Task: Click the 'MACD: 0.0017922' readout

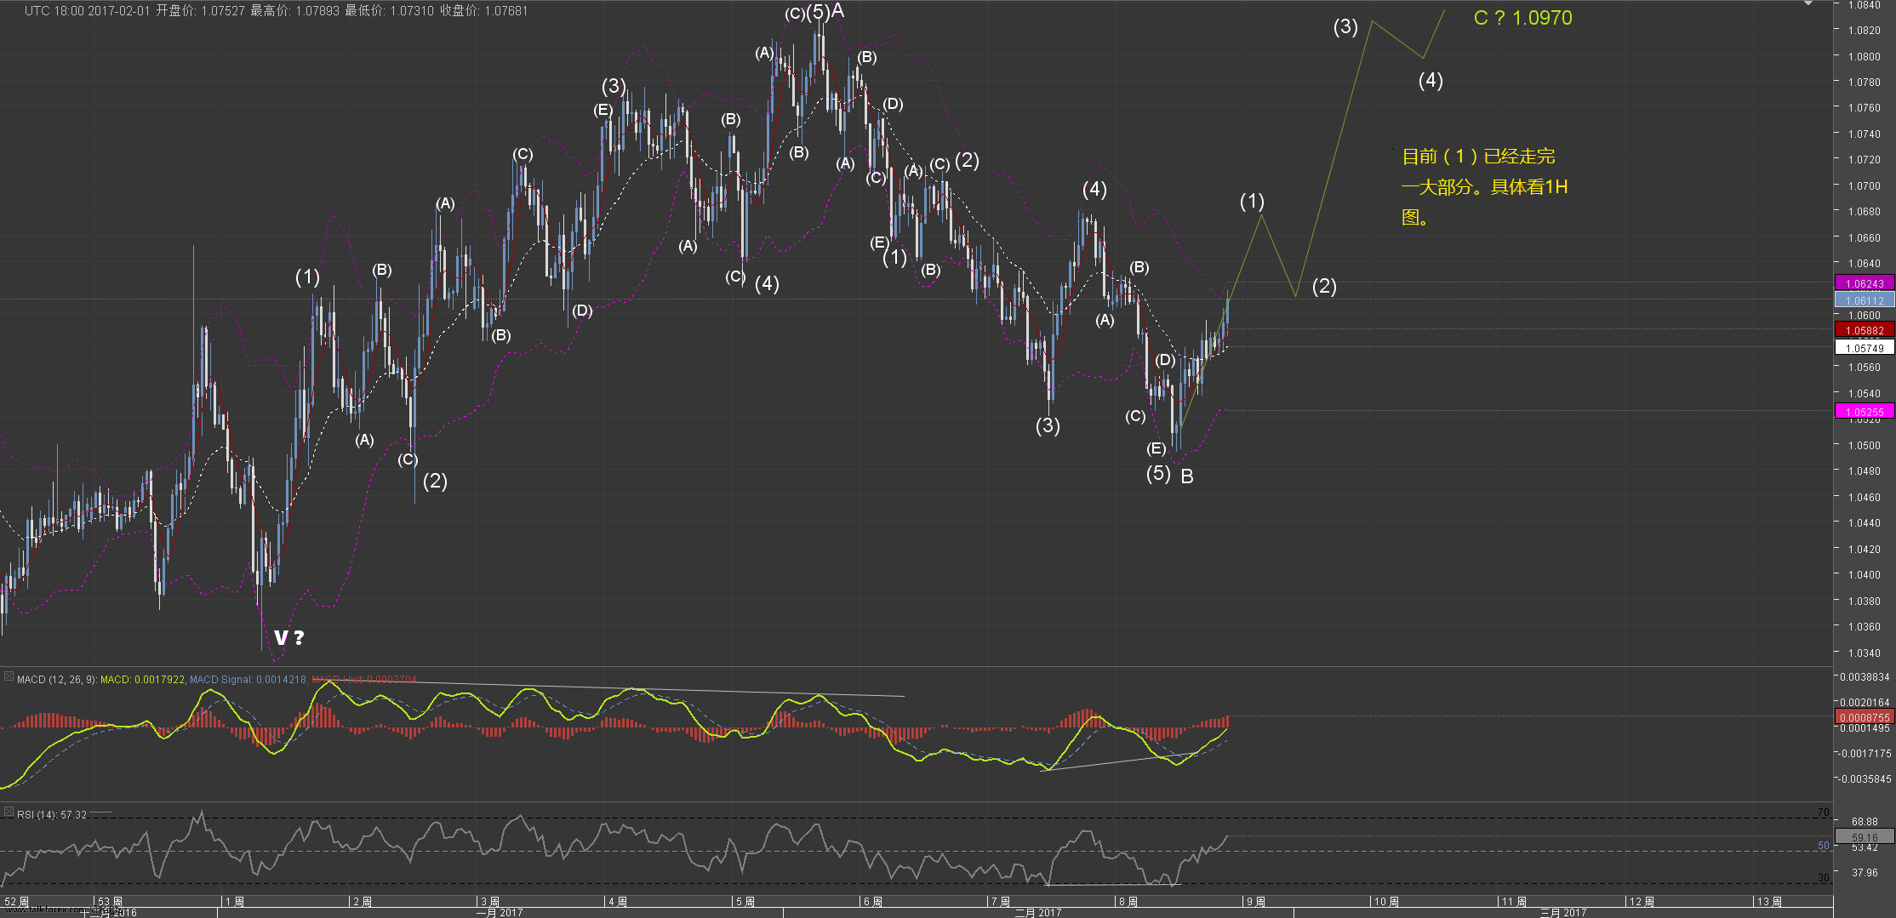Action: click(x=142, y=680)
